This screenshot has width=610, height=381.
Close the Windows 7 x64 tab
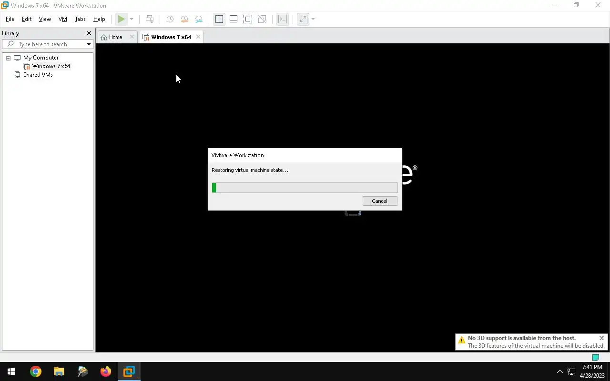[198, 37]
